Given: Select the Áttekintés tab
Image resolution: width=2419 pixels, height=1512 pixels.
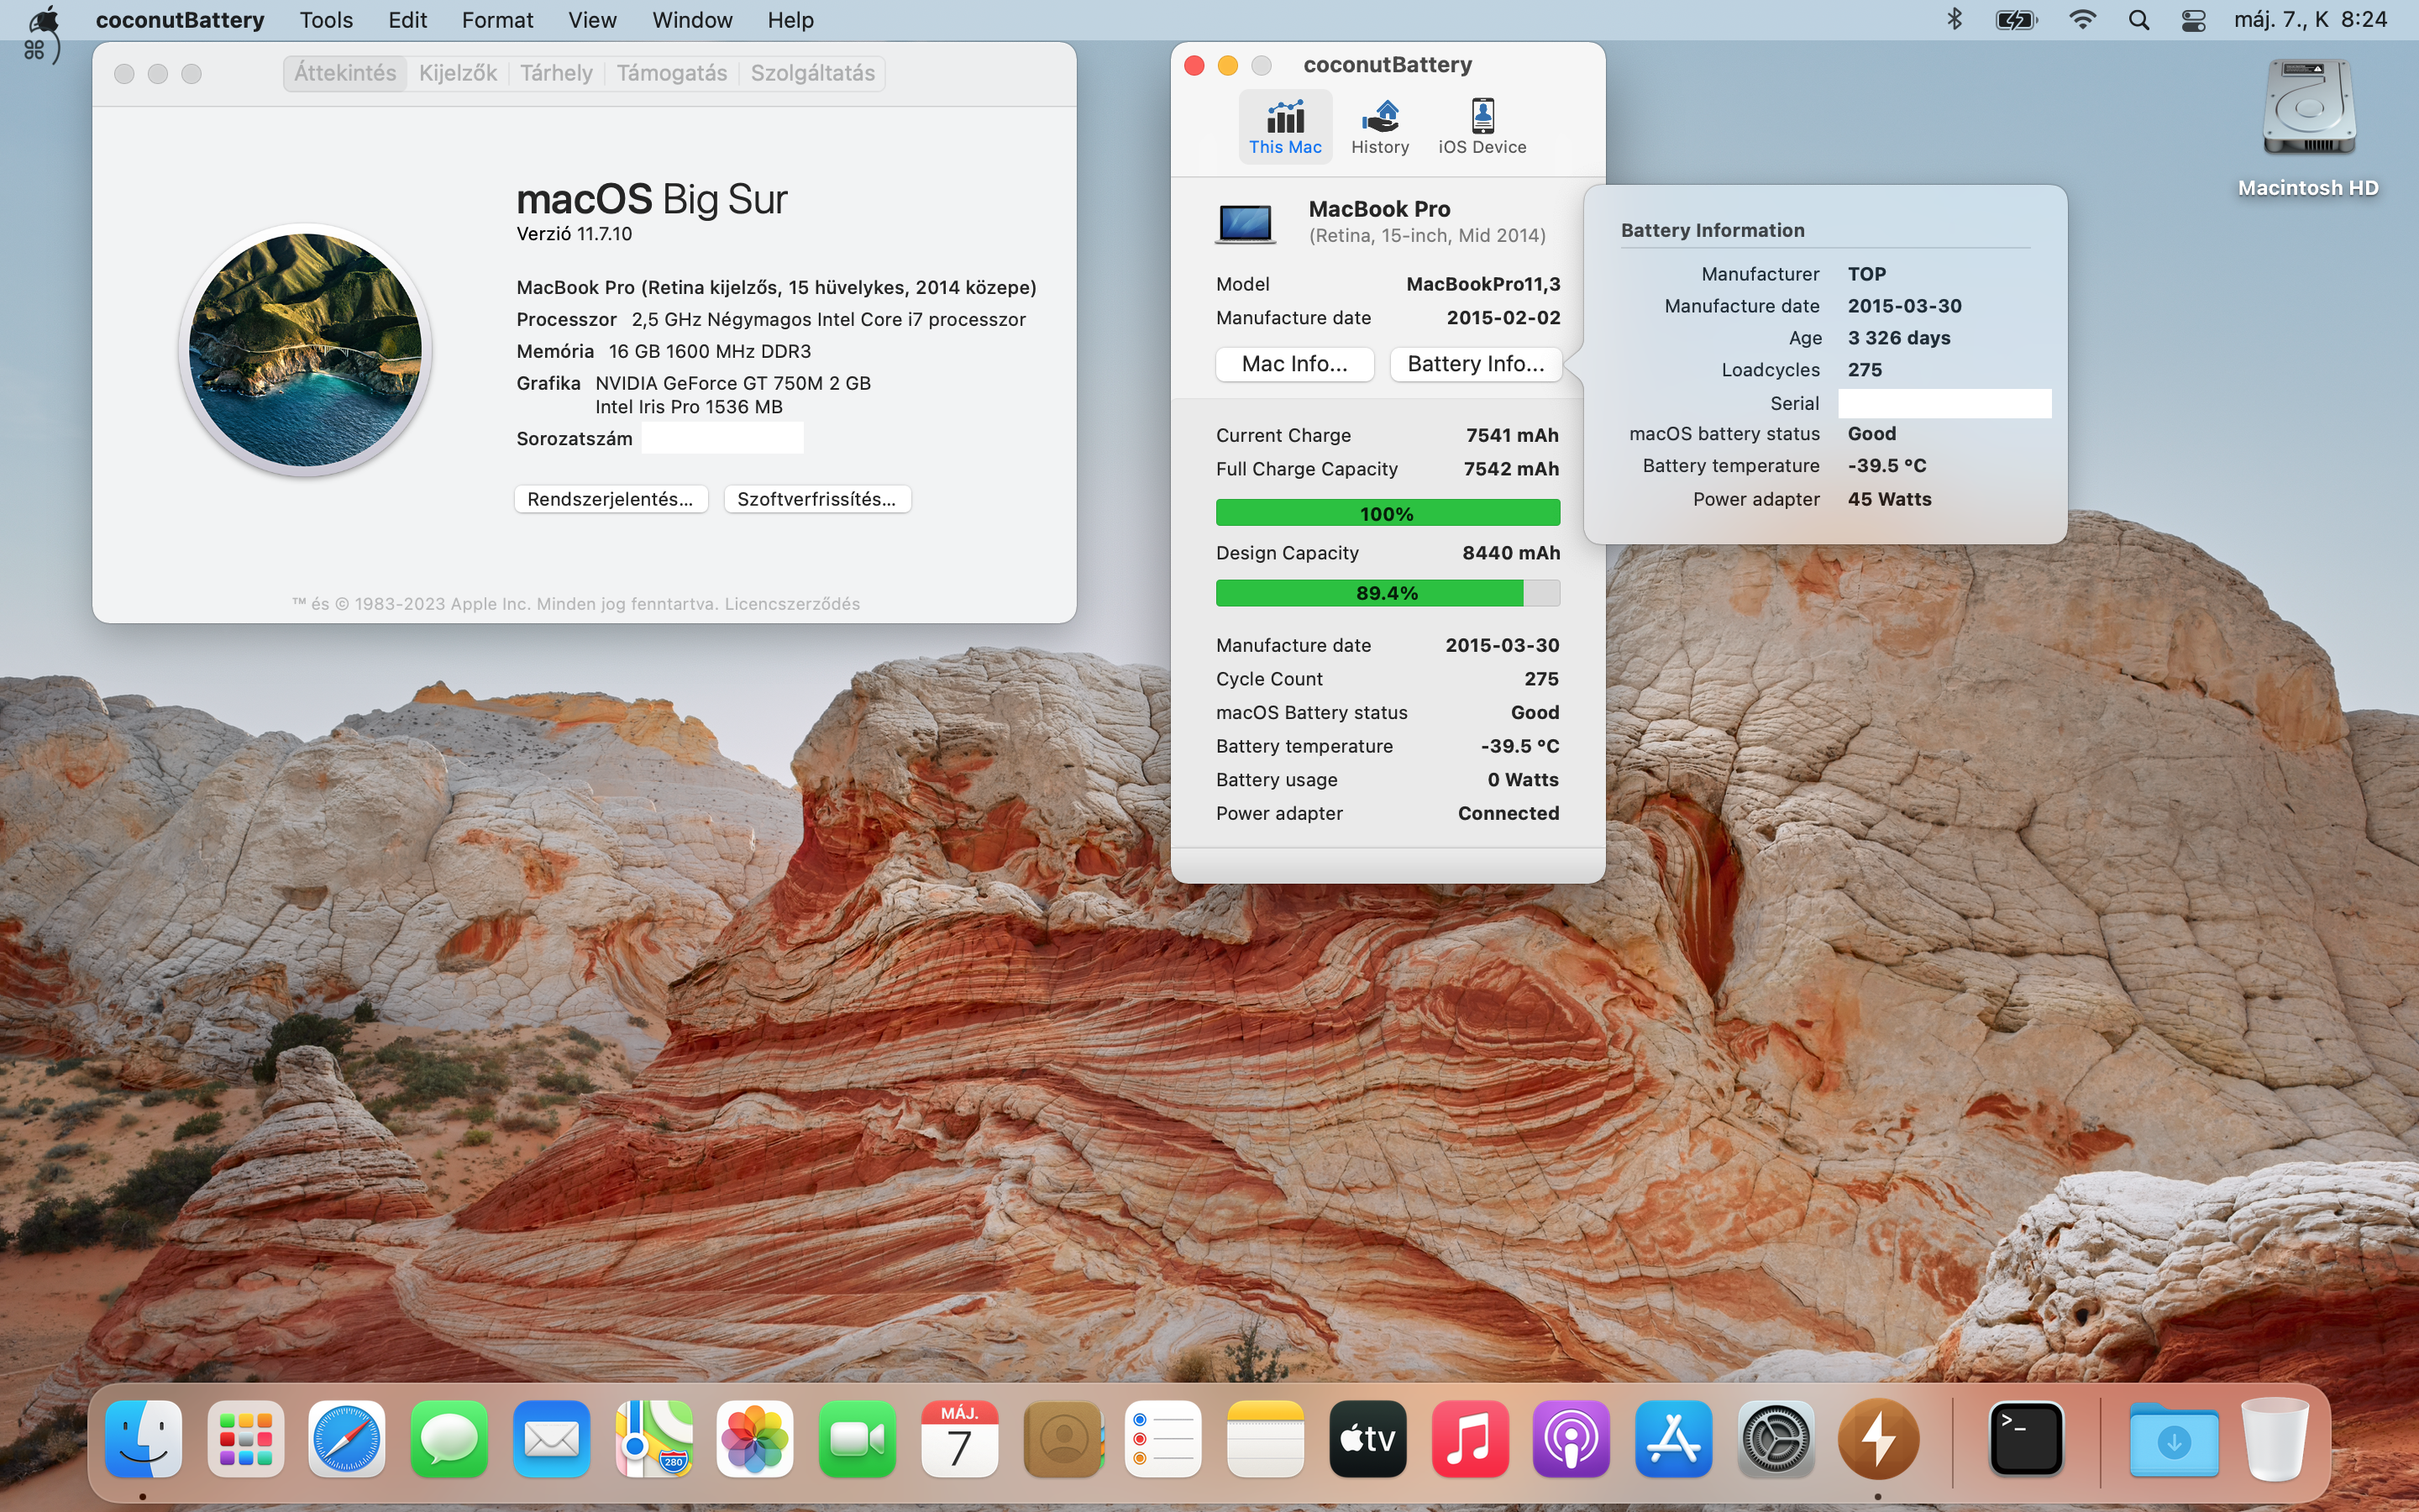Looking at the screenshot, I should click(345, 73).
